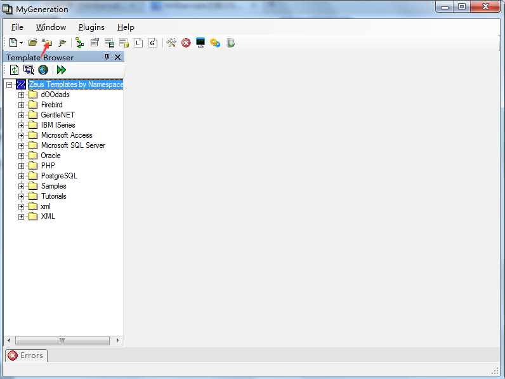Click the Z icon on the root node
505x379 pixels.
coord(21,84)
